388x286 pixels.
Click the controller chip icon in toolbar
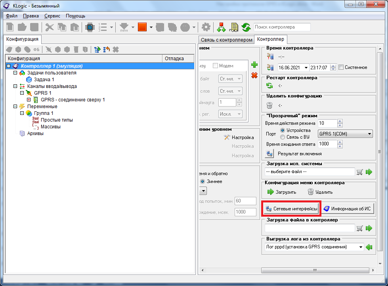click(x=90, y=27)
